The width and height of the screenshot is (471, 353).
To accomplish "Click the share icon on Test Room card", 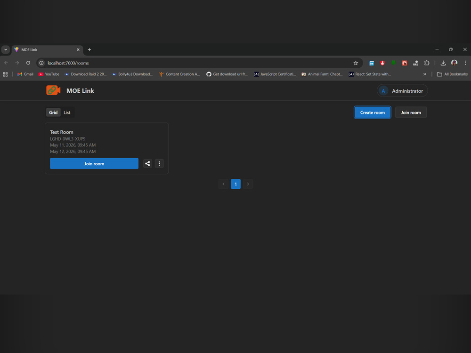I will (x=147, y=164).
